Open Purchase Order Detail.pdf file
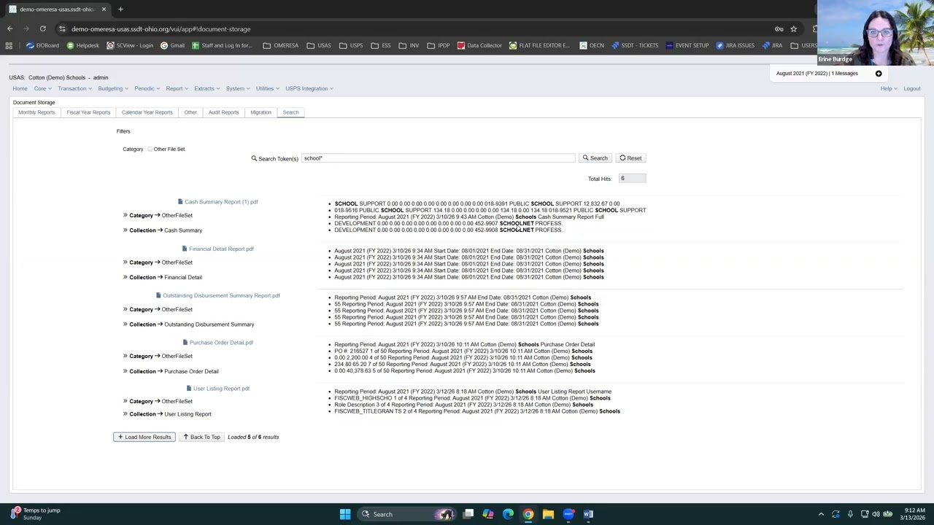 tap(217, 342)
